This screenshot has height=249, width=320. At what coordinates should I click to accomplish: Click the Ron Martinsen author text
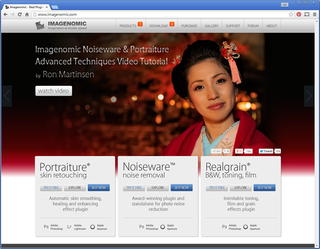[x=68, y=74]
